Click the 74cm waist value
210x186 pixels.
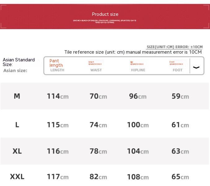click(x=98, y=125)
